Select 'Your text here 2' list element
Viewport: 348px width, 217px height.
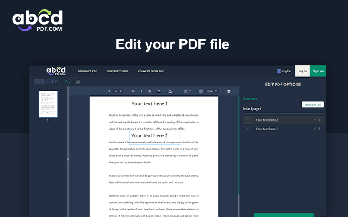(x=283, y=120)
